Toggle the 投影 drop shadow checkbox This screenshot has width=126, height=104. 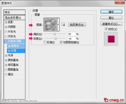pos(6,22)
